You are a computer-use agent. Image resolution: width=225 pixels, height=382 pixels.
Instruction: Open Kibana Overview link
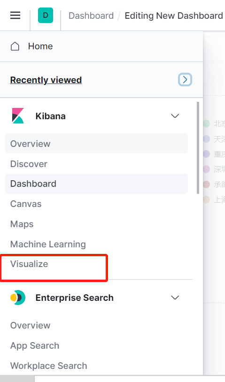pyautogui.click(x=30, y=144)
